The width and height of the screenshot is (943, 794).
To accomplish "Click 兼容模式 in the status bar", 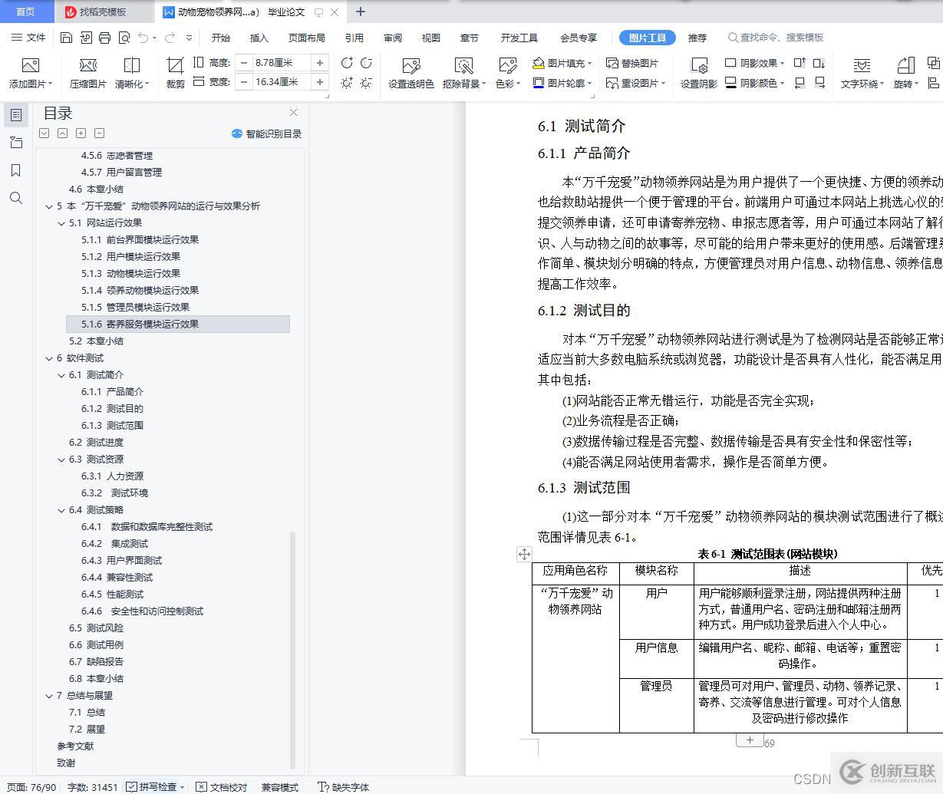I will coord(279,786).
